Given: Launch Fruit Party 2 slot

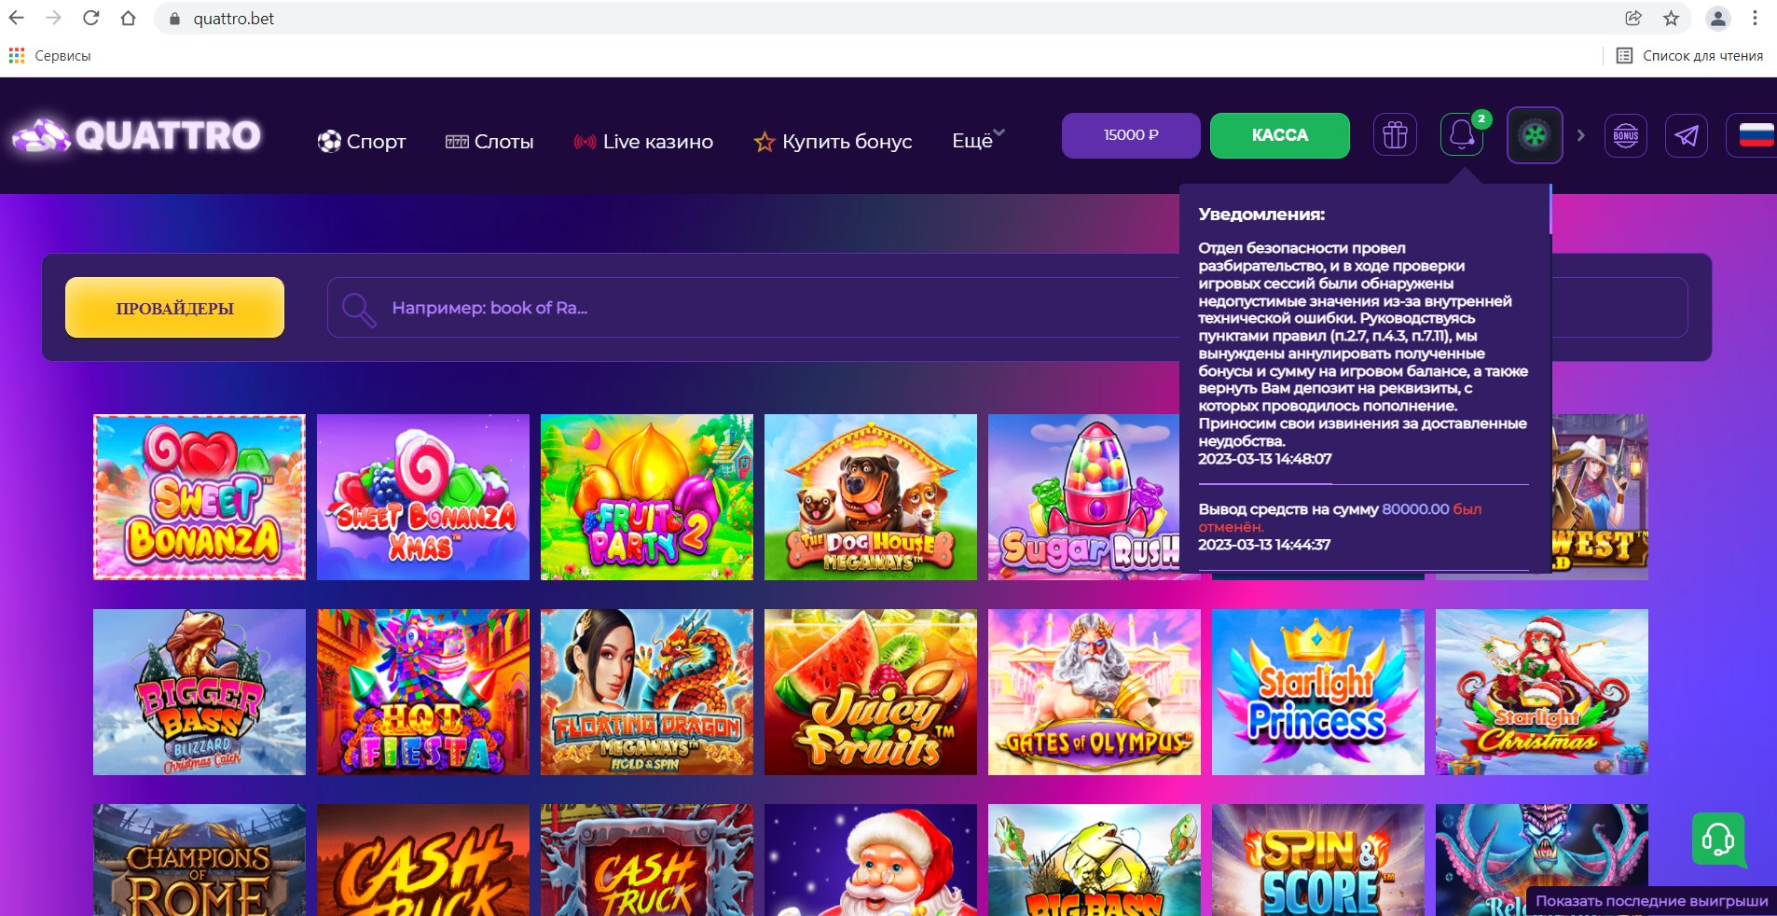Looking at the screenshot, I should (x=647, y=497).
